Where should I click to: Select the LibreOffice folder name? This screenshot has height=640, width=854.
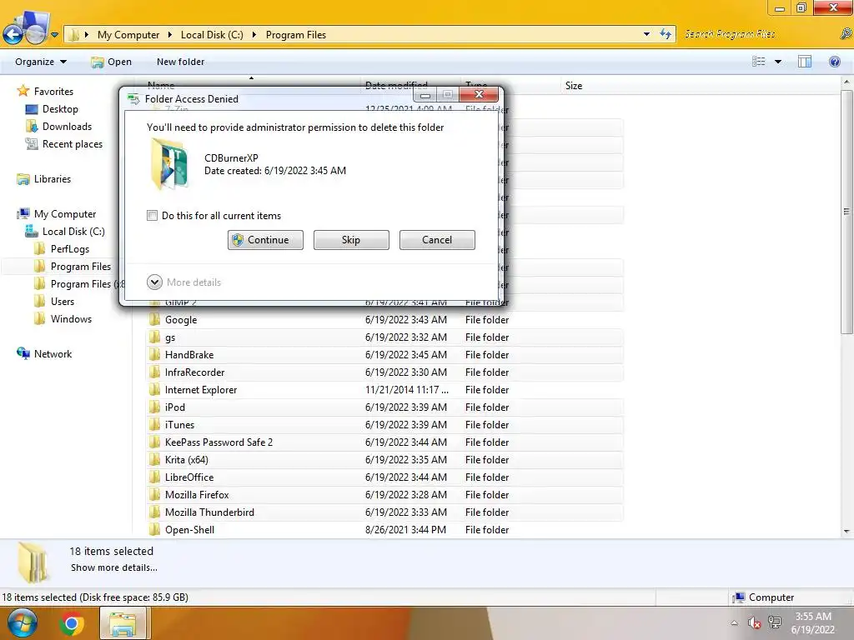189,477
